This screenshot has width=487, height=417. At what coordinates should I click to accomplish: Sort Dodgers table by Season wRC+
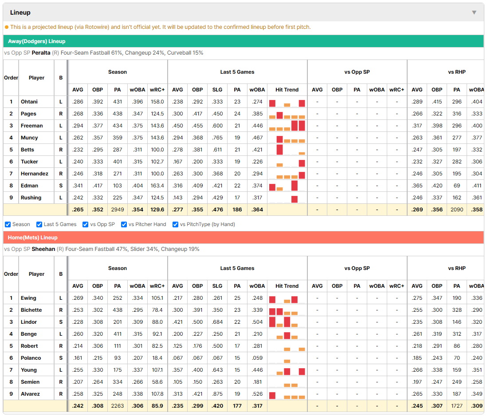pyautogui.click(x=157, y=90)
